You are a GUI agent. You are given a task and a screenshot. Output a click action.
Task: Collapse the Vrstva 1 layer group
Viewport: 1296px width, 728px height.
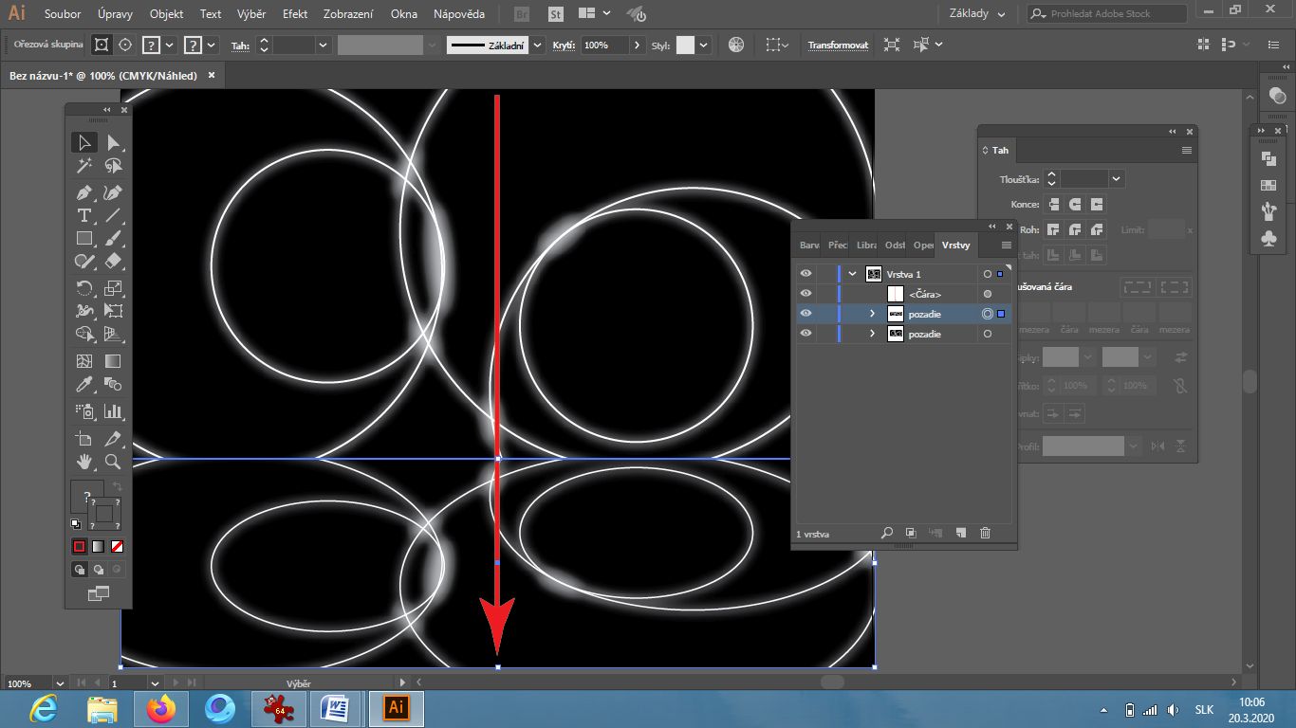(852, 273)
